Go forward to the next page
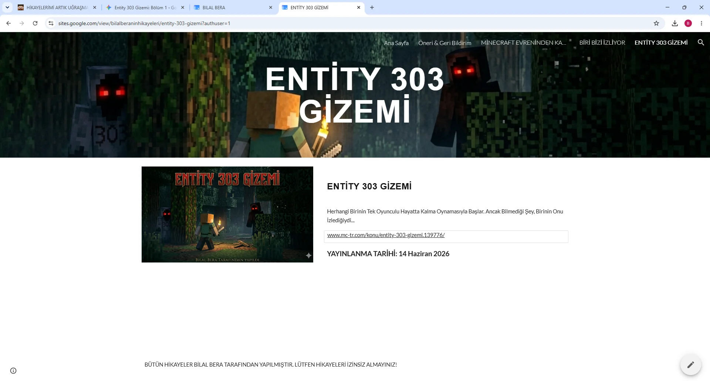Viewport: 710px width, 381px height. [22, 23]
